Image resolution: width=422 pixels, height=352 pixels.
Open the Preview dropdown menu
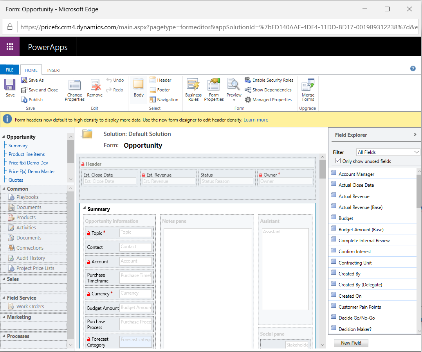tap(234, 100)
